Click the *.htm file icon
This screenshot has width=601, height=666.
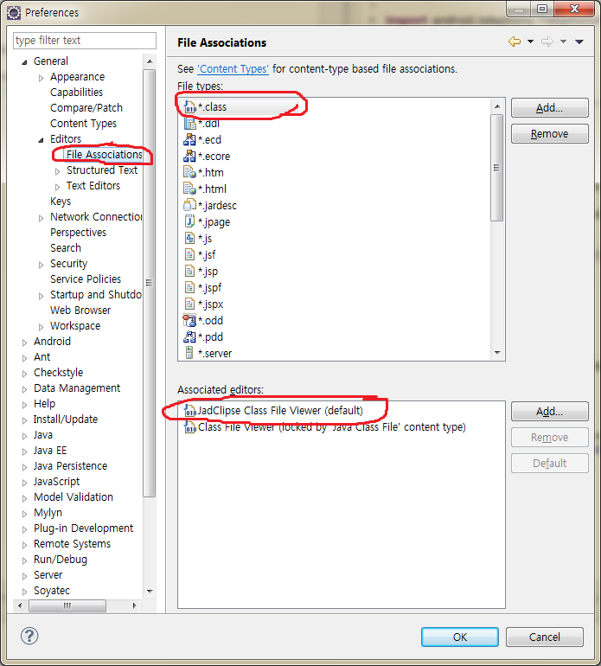[189, 172]
